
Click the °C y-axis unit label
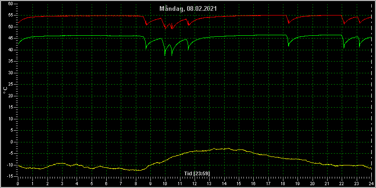(5, 90)
